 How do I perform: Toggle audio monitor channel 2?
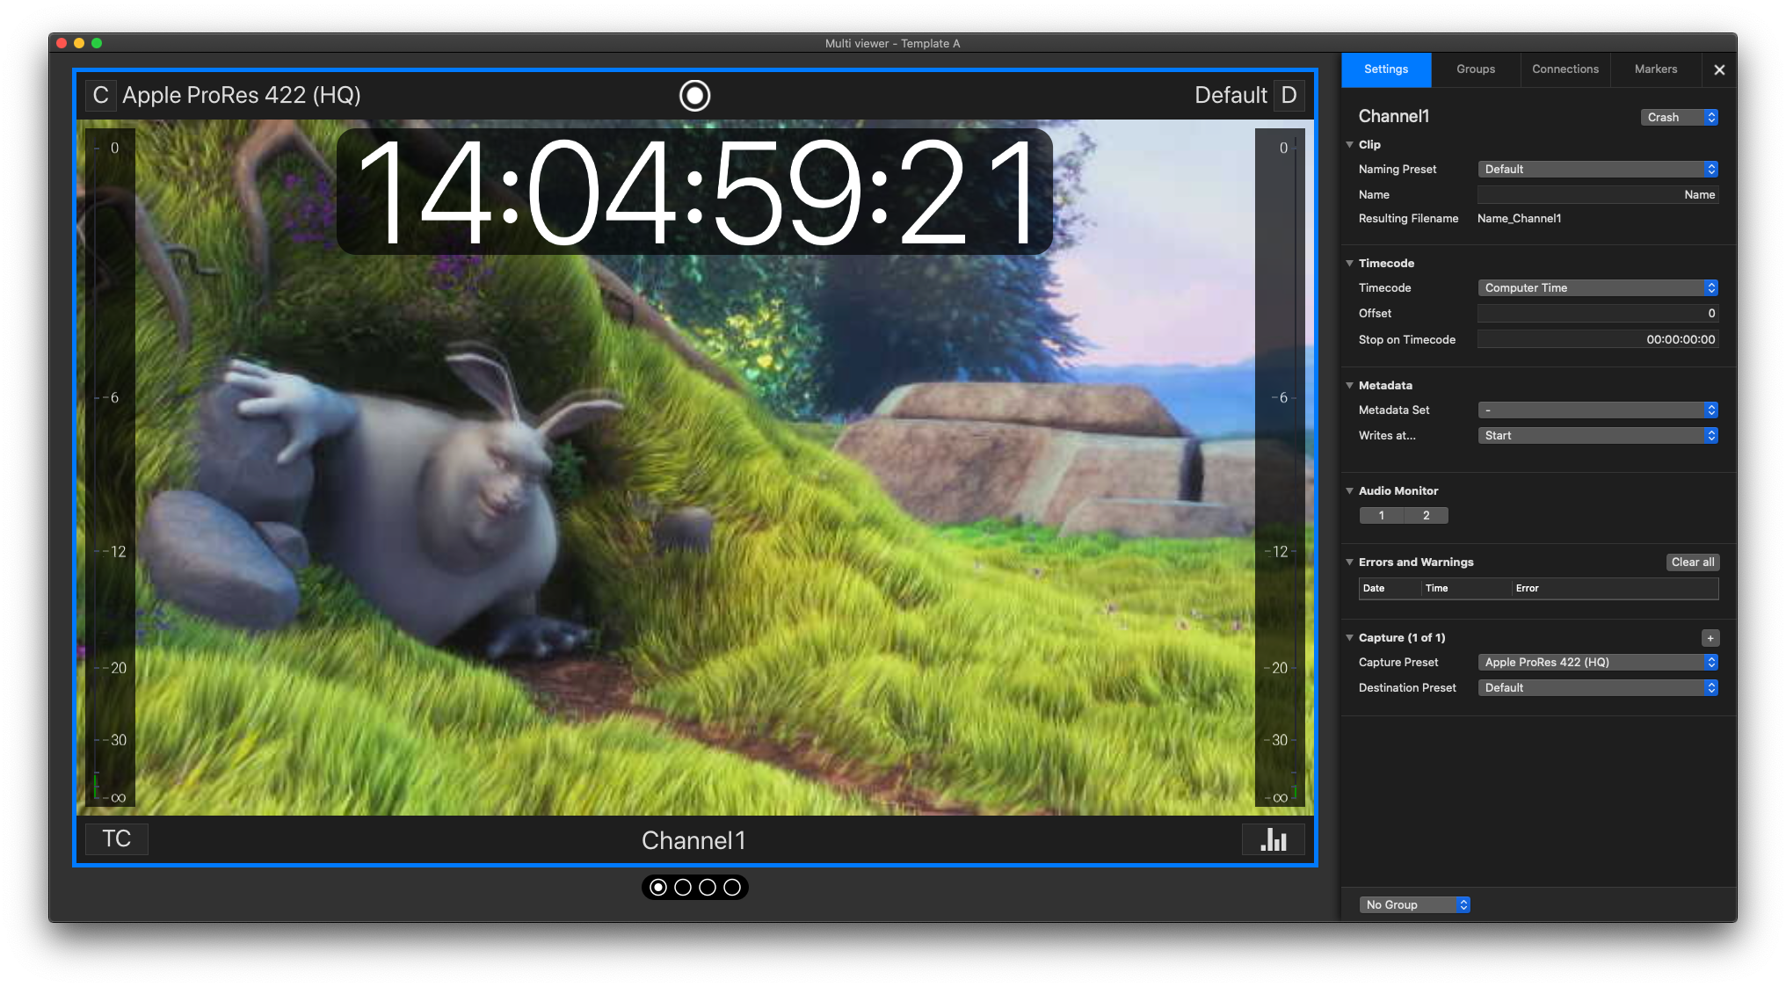(x=1427, y=516)
